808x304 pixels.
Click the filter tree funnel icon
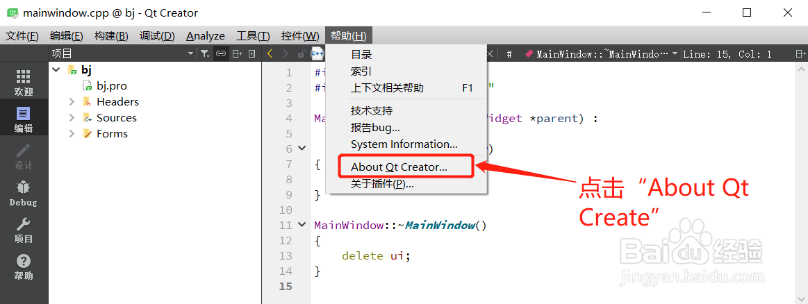[205, 53]
